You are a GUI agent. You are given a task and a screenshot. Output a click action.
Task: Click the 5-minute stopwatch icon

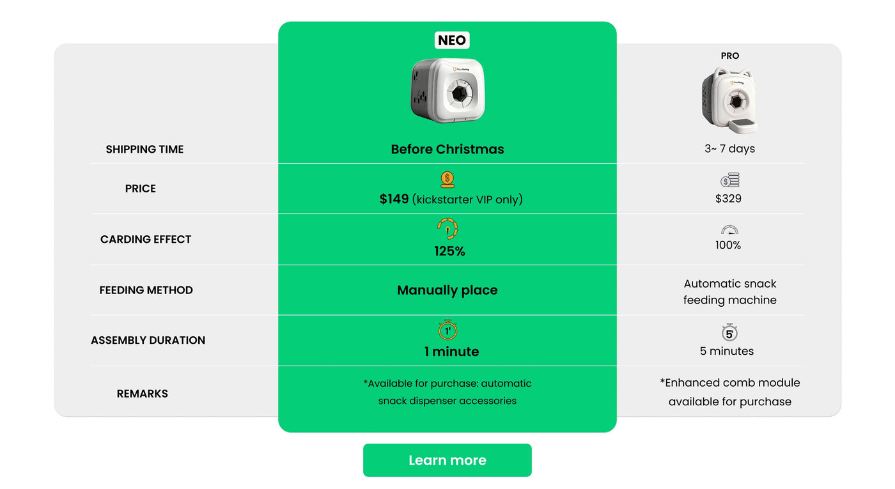pos(729,332)
